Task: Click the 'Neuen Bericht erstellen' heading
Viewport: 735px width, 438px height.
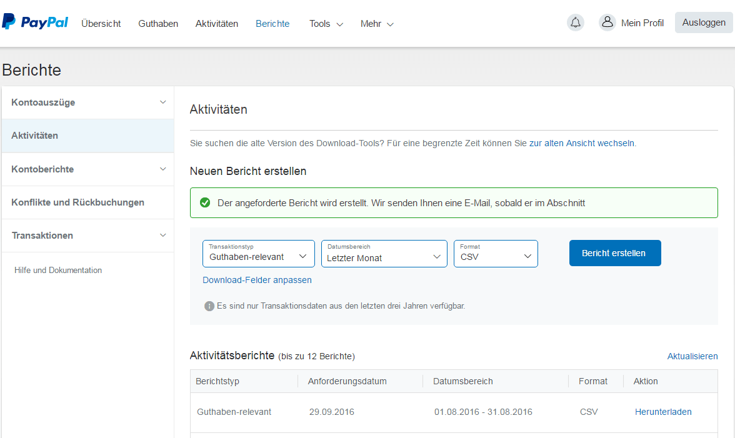Action: pyautogui.click(x=248, y=171)
